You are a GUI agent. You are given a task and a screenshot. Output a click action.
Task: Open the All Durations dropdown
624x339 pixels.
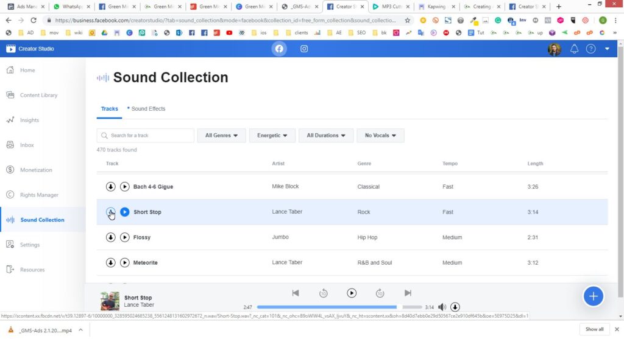point(326,136)
